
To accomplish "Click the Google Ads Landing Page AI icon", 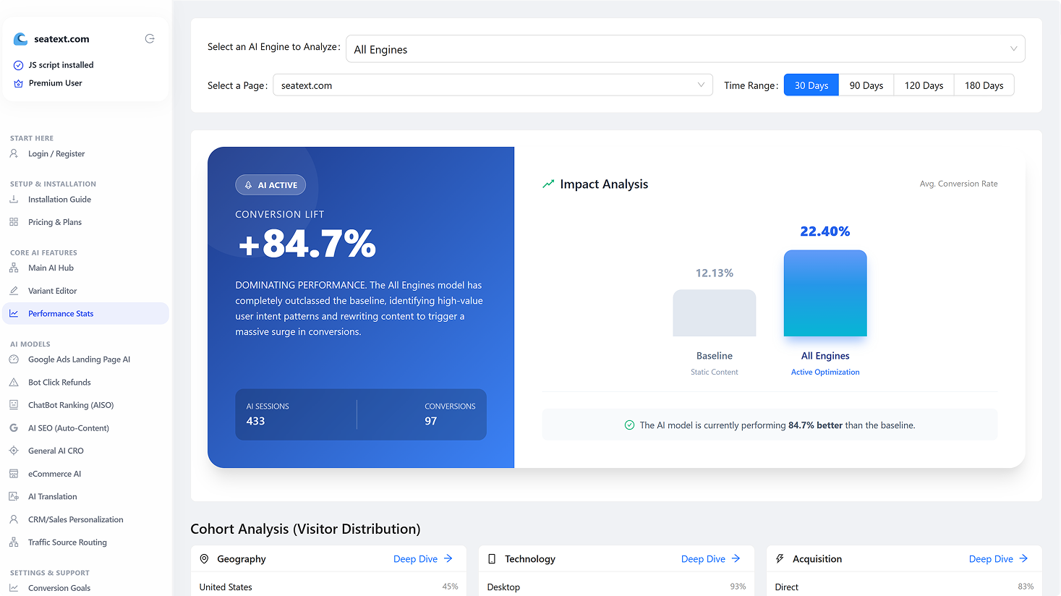I will (14, 359).
